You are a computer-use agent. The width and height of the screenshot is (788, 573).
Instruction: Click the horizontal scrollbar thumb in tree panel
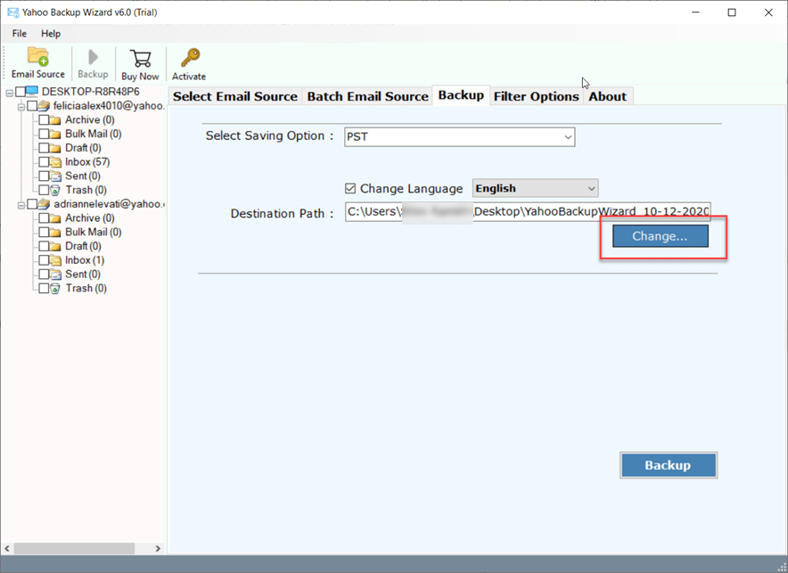click(x=74, y=548)
